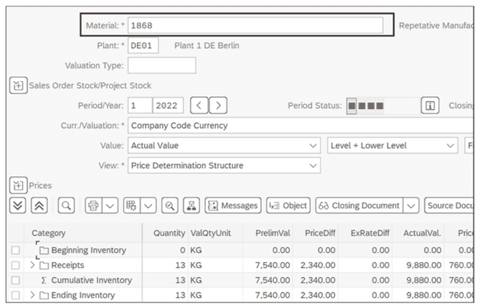Open print options dropdown arrow
Screen dimensions: 480x308
pos(110,205)
